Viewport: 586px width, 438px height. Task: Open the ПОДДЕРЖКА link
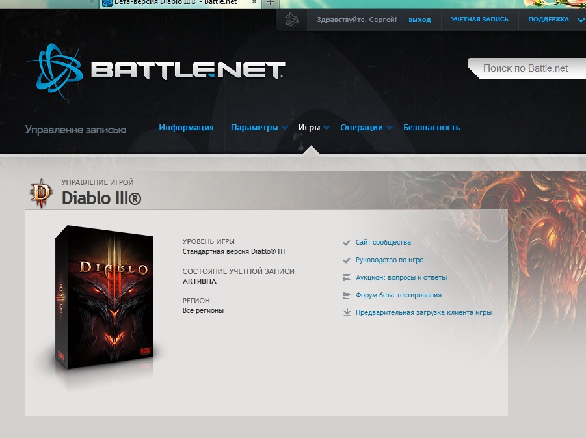tap(548, 20)
